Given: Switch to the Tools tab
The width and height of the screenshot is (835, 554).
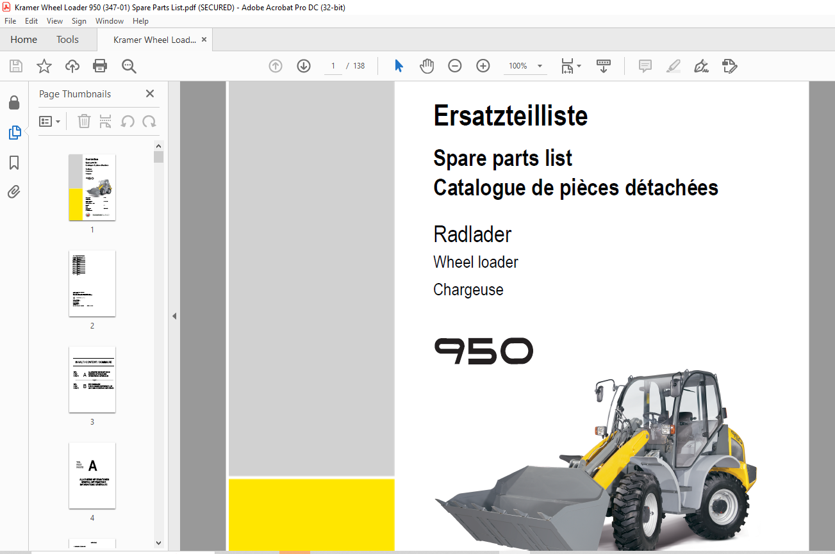Looking at the screenshot, I should click(67, 40).
